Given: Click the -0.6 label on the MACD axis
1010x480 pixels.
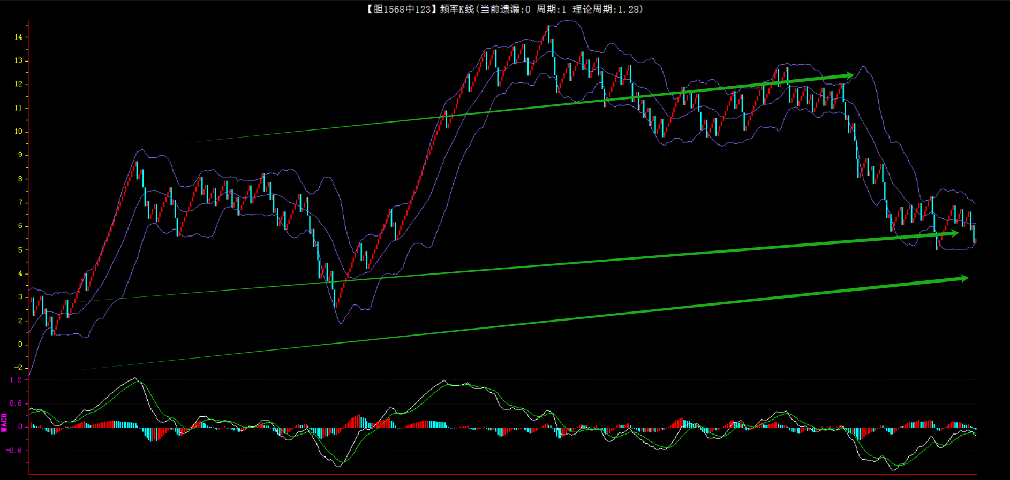Looking at the screenshot, I should [14, 451].
